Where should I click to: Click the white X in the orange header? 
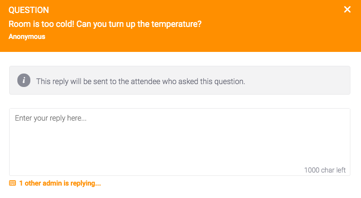point(347,10)
